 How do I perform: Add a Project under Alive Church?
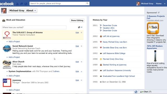coord(14,76)
